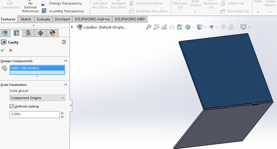This screenshot has width=277, height=149.
Task: Open the Apply Scene dropdown arrow
Action: pos(237,27)
